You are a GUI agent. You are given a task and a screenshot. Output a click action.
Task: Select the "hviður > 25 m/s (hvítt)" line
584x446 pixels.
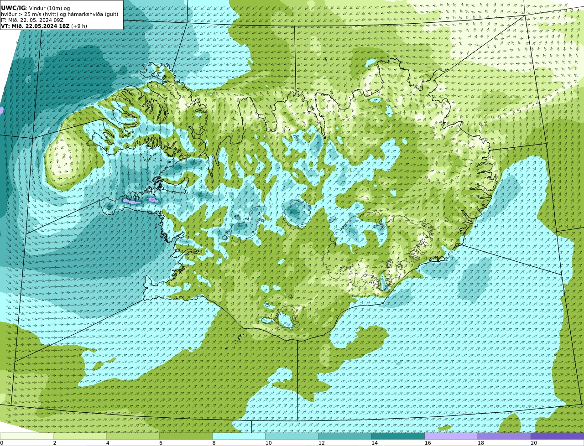(30, 14)
